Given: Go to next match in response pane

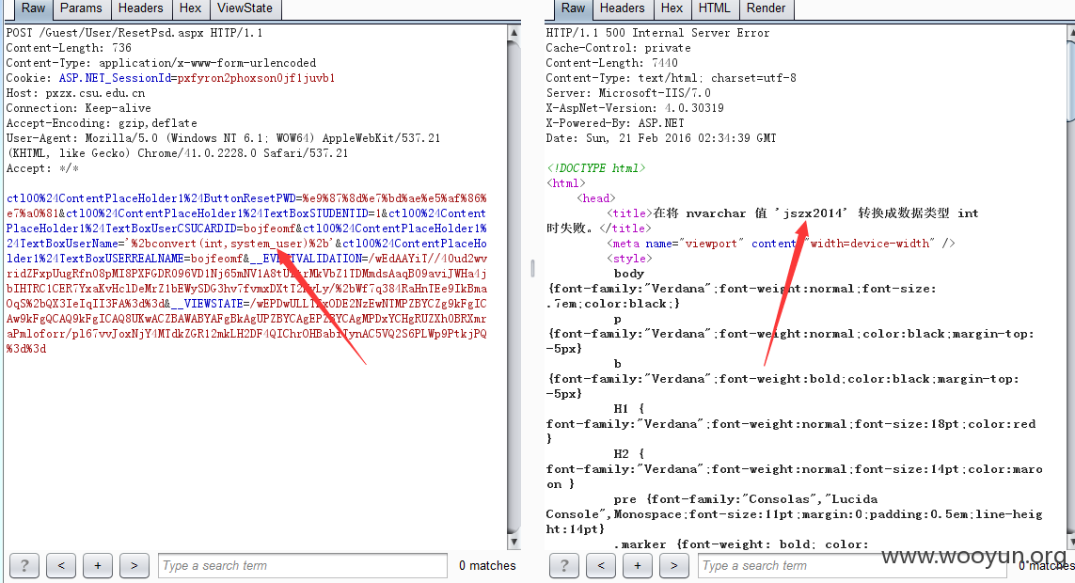Looking at the screenshot, I should [x=674, y=565].
